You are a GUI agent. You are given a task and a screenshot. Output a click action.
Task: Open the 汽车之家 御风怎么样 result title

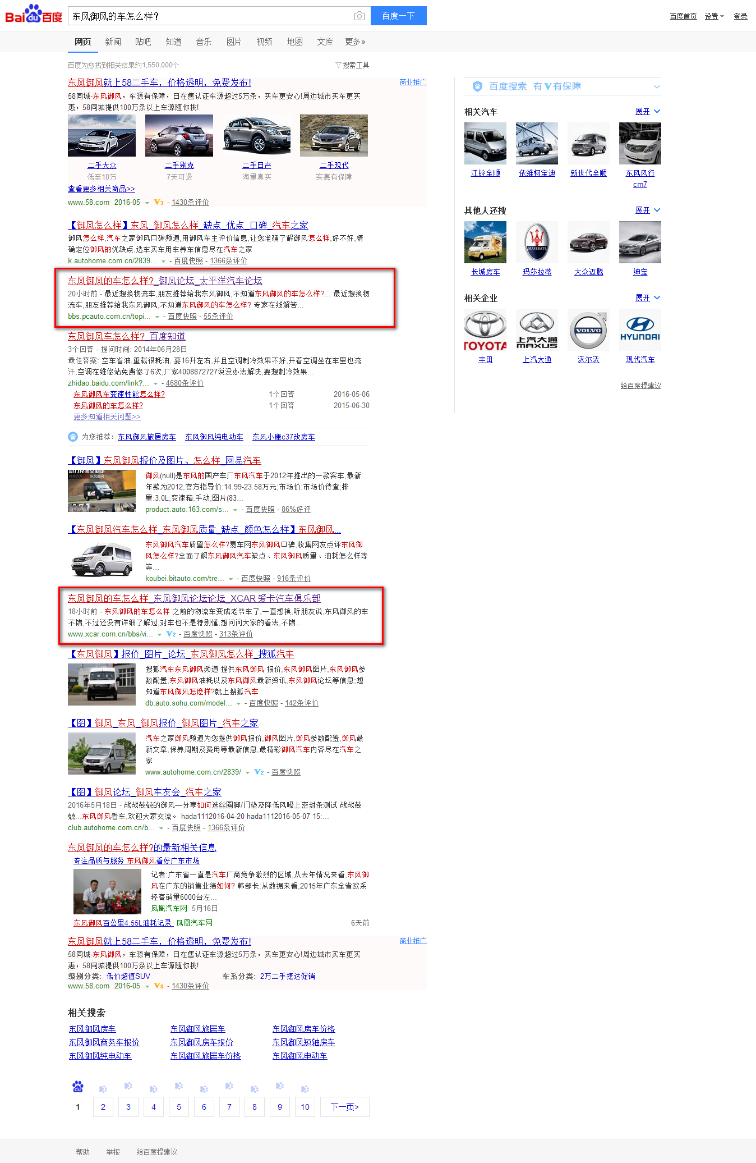[x=188, y=225]
